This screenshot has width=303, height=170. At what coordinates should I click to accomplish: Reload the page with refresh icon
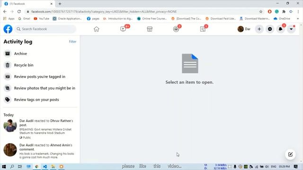point(19,11)
